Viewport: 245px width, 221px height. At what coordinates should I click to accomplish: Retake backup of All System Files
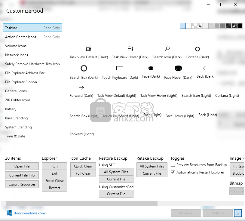tap(152, 166)
